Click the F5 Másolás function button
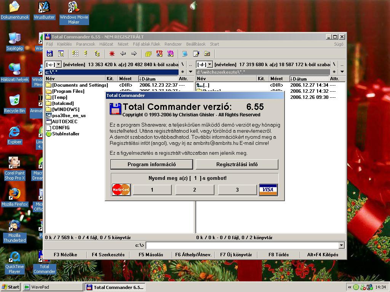Viewport: 390px width, 292px height. click(151, 255)
